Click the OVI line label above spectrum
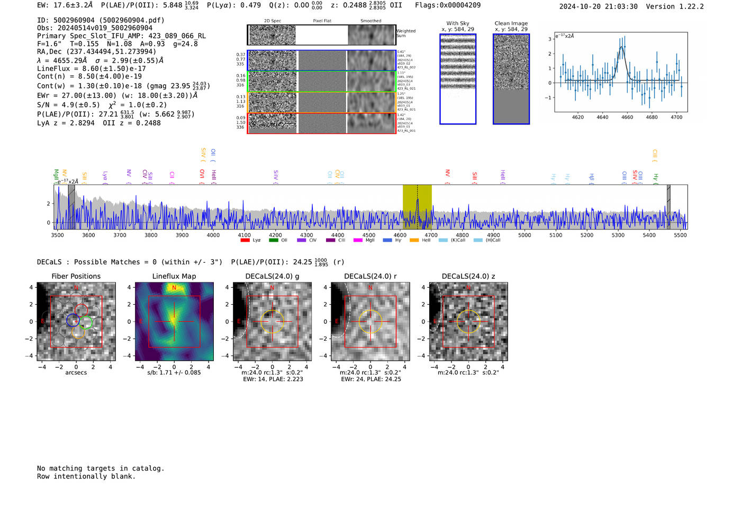Screen dimensions: 741x505 pos(202,176)
